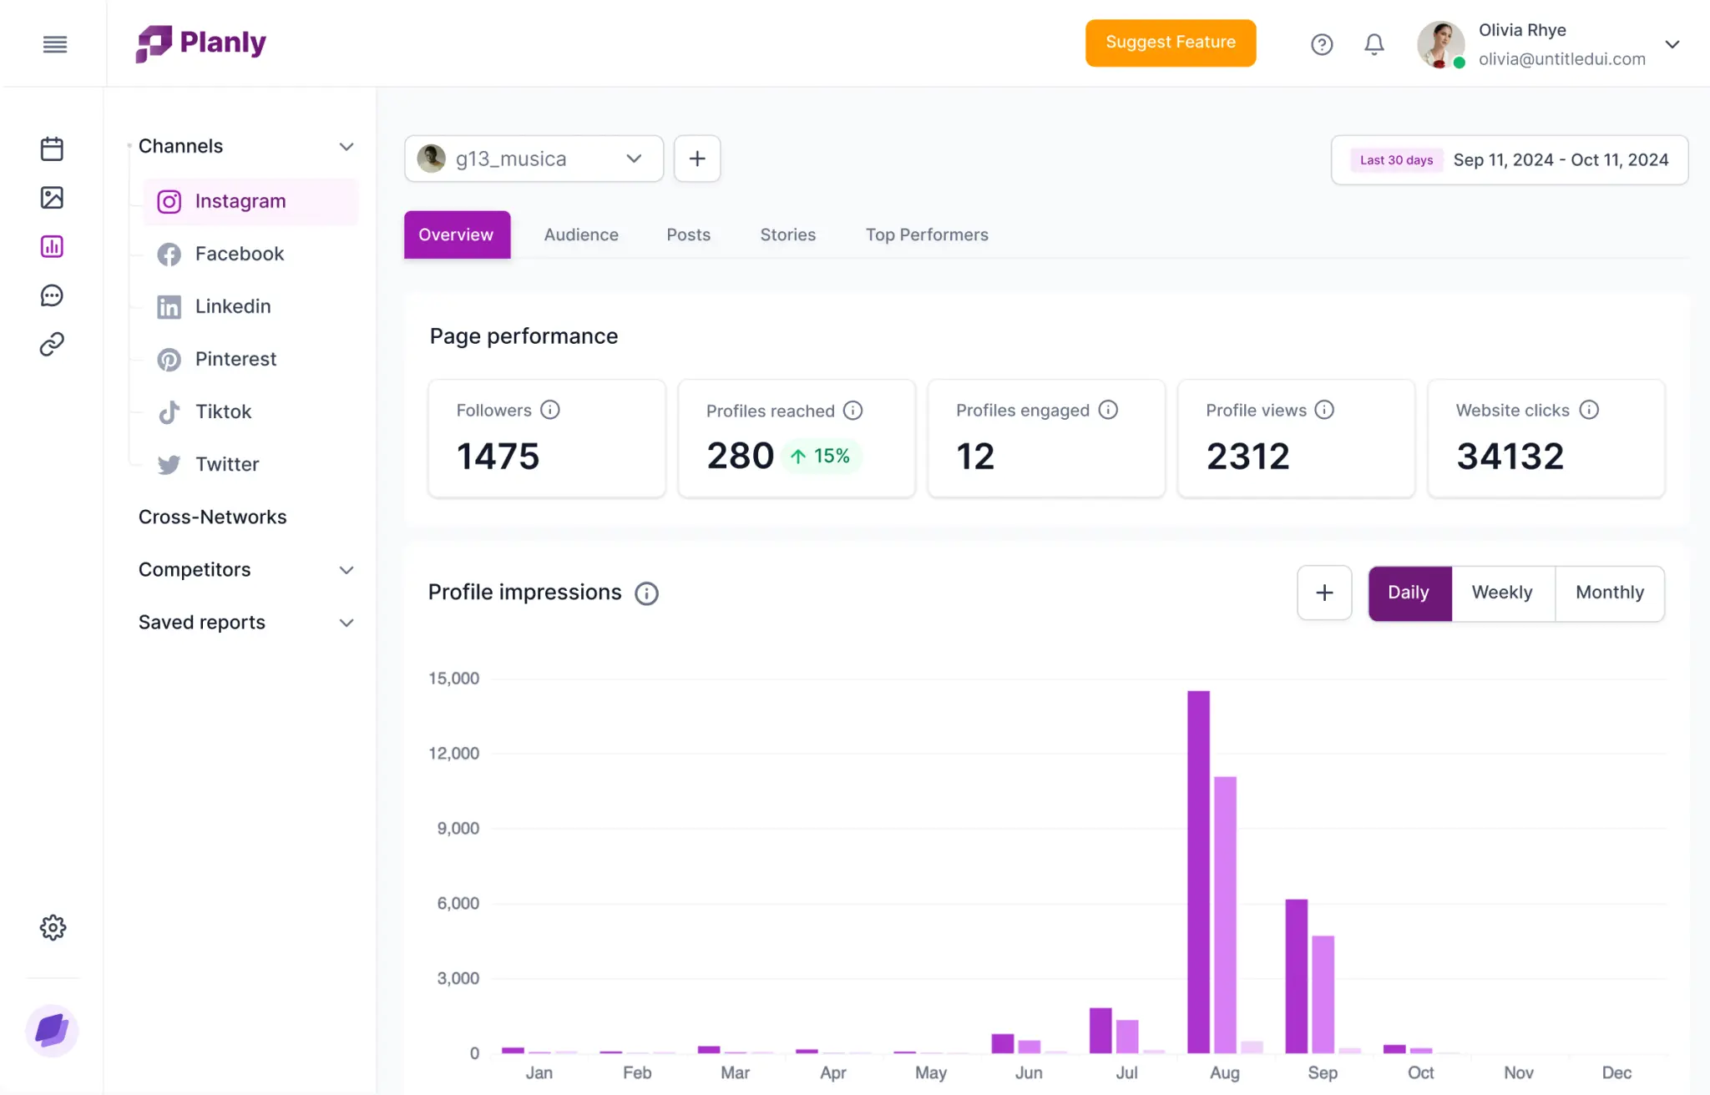Click the Suggest Feature button

point(1170,43)
